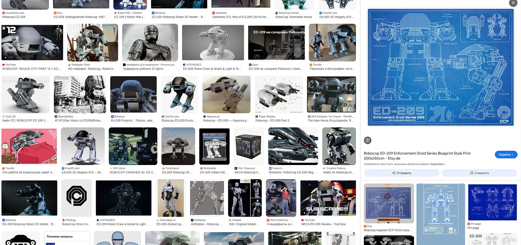The image size is (521, 245).
Task: Click the Redbubble source favicon
Action: point(201,168)
